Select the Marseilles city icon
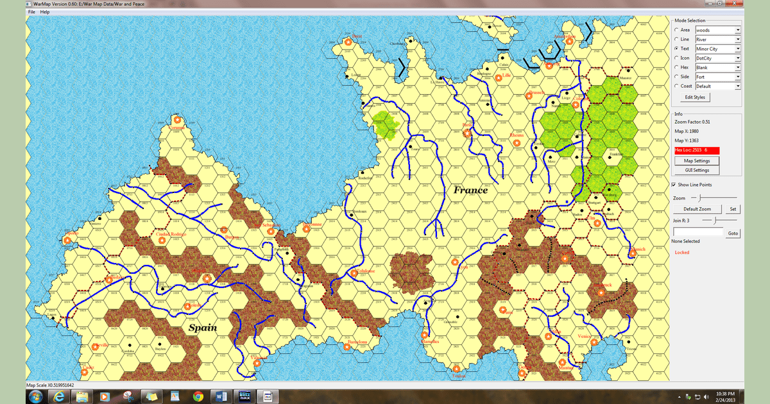Screen dimensions: 770x404 pos(425,335)
